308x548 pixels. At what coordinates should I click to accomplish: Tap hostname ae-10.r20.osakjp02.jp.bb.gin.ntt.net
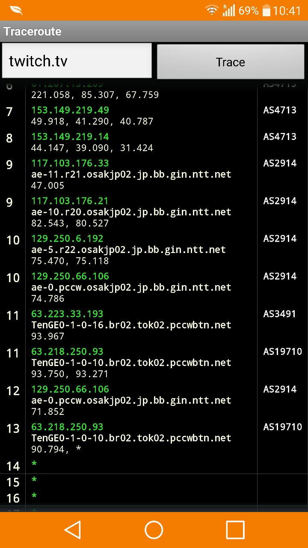point(131,212)
